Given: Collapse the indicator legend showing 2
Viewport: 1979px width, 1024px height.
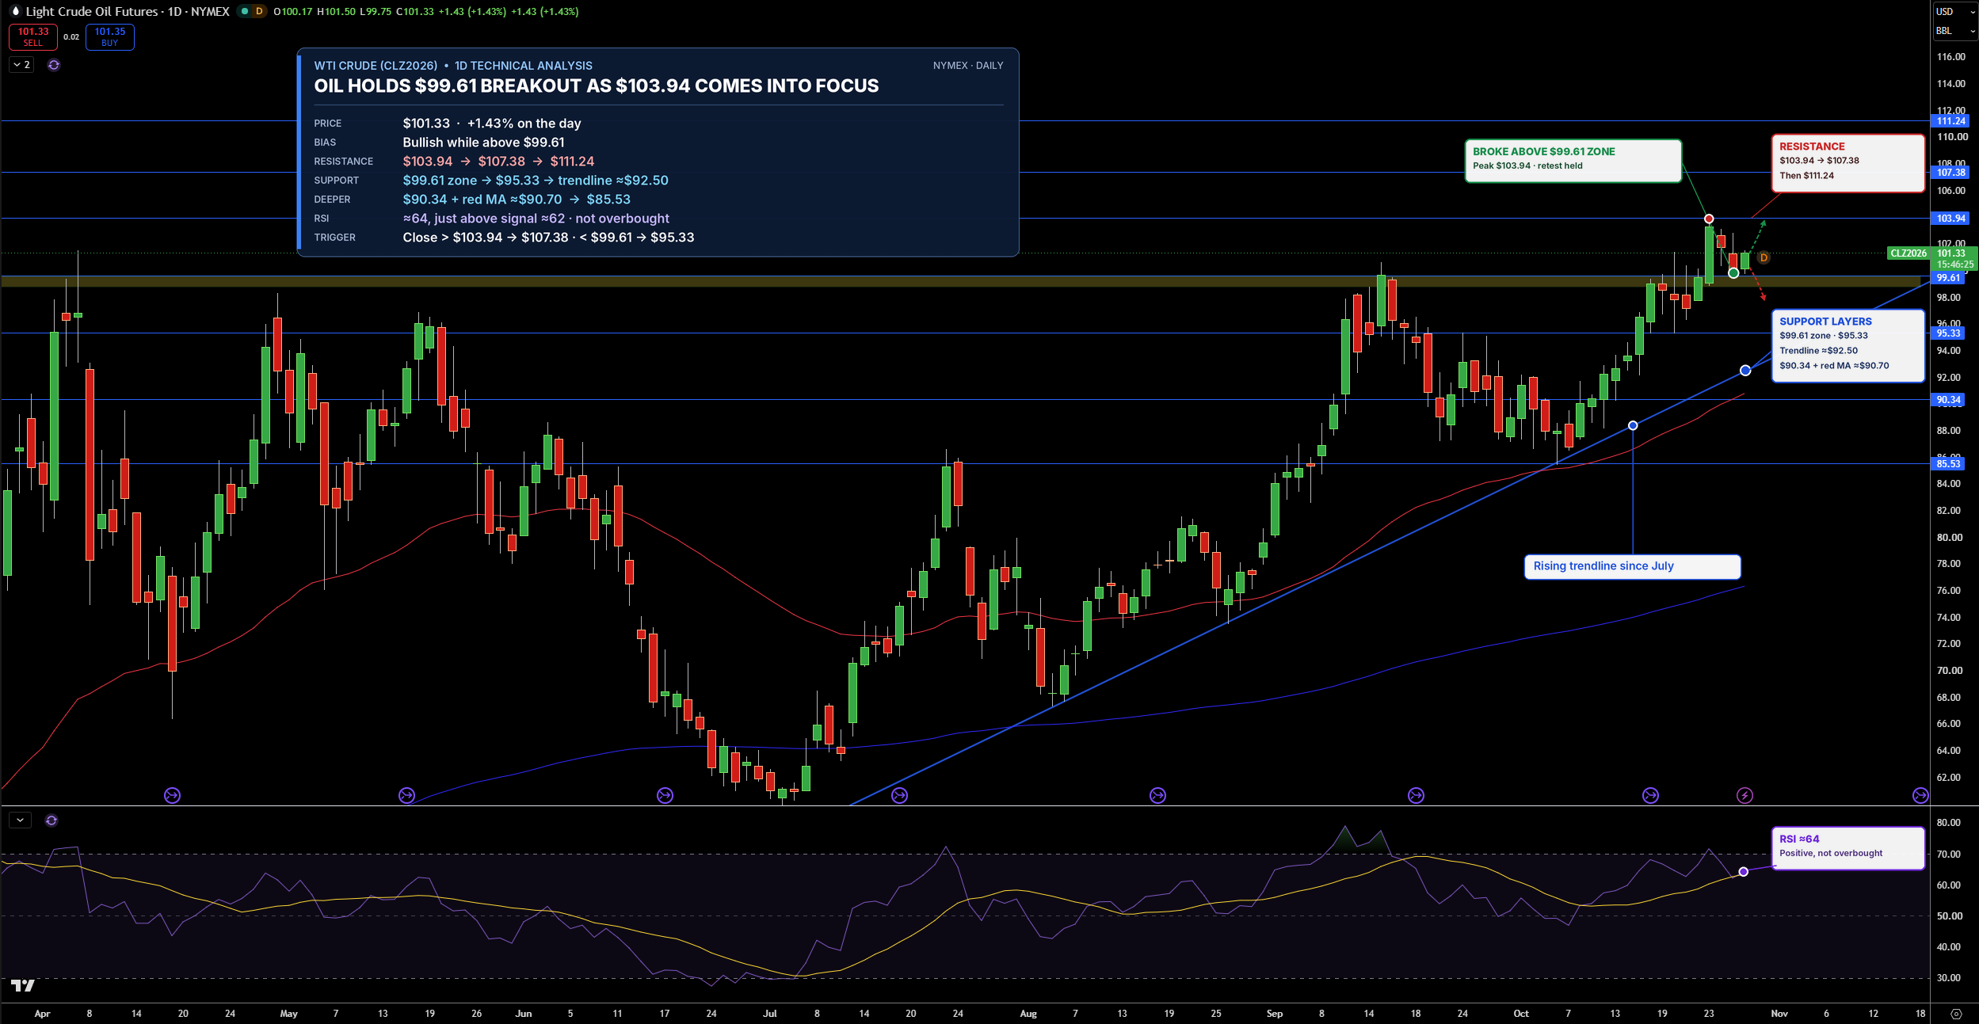Looking at the screenshot, I should (21, 65).
